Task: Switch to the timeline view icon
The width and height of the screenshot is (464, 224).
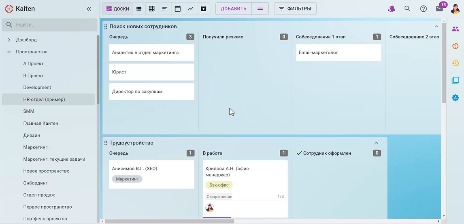Action: point(165,8)
